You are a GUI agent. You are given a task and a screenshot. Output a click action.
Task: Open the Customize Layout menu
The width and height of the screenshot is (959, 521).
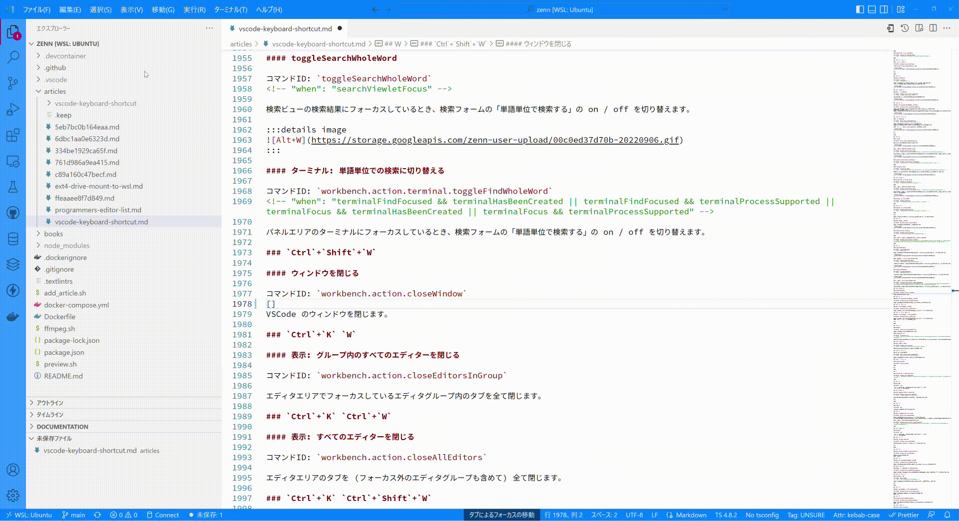(x=901, y=9)
